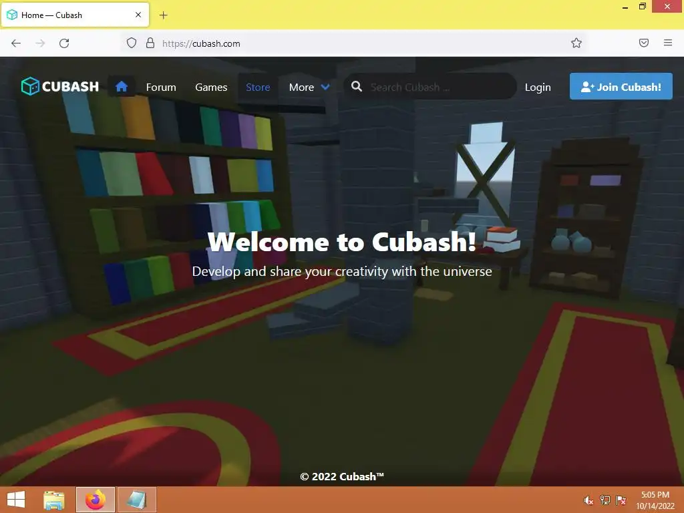Show site security info via padlock icon

coord(150,43)
